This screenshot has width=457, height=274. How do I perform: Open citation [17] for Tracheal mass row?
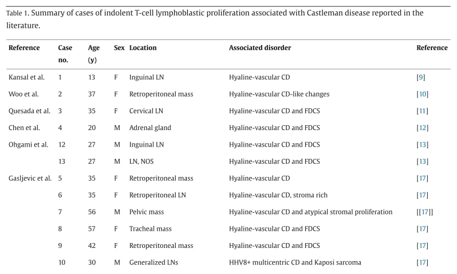(422, 229)
